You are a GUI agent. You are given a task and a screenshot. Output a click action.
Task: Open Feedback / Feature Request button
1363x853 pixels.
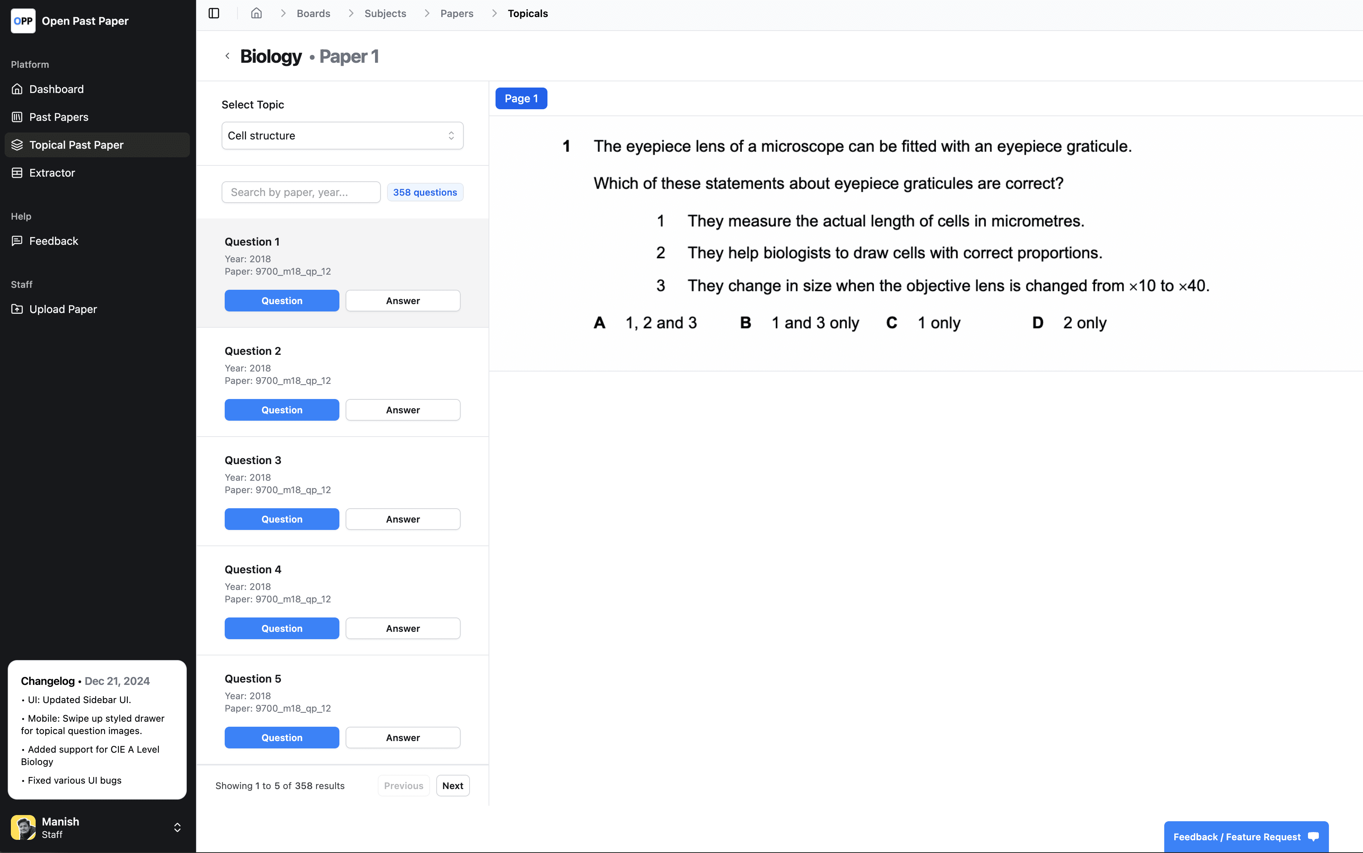[x=1246, y=837]
